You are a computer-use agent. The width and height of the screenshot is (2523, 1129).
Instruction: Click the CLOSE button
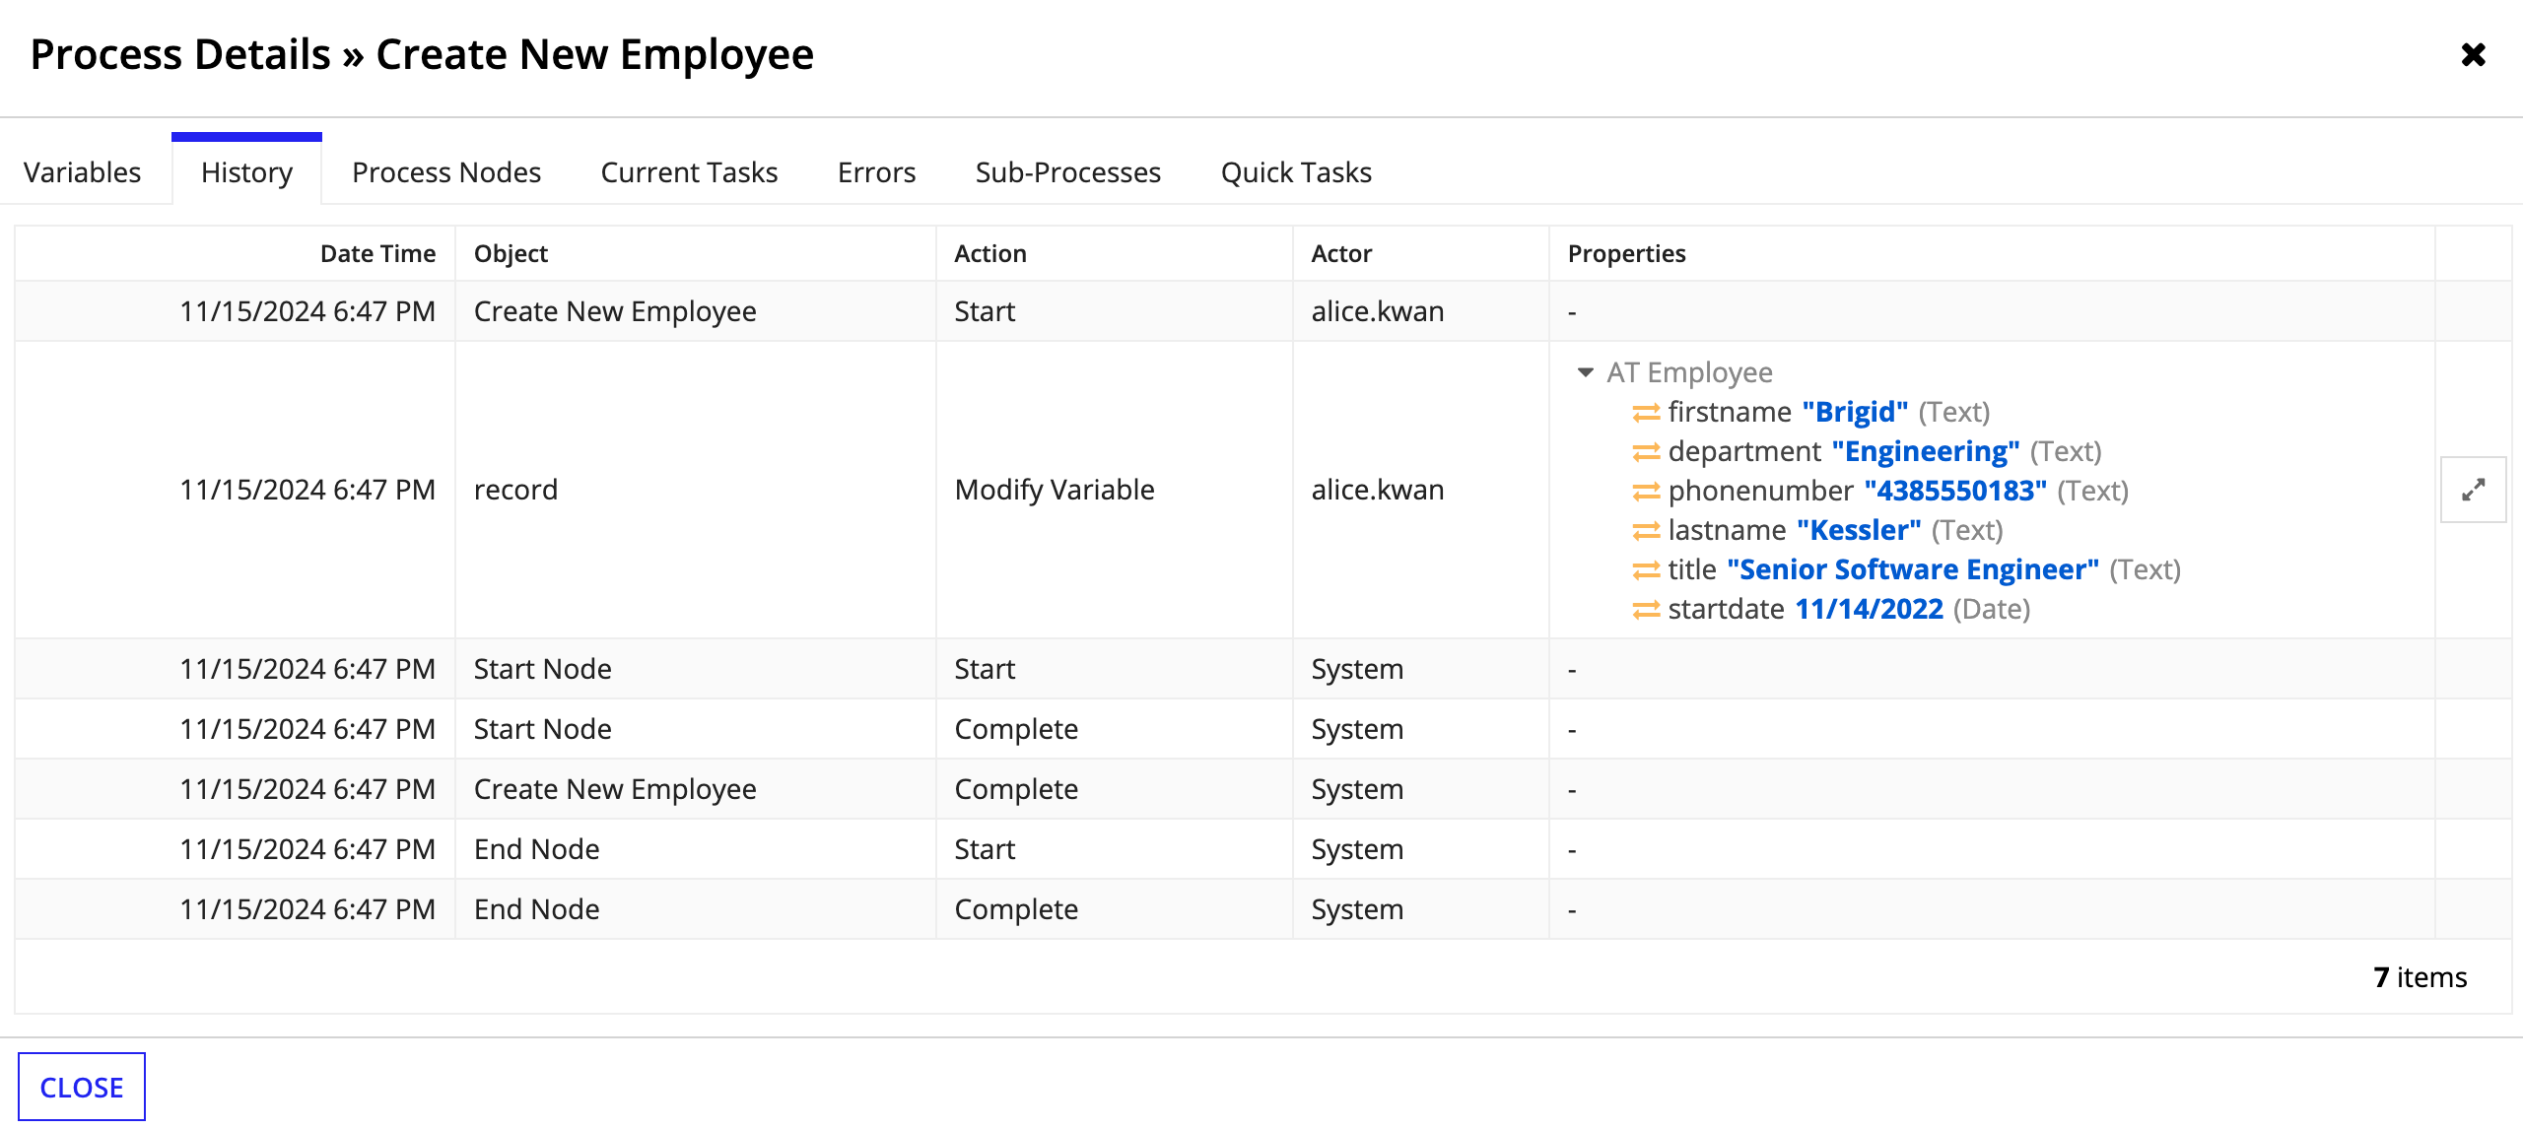click(82, 1087)
